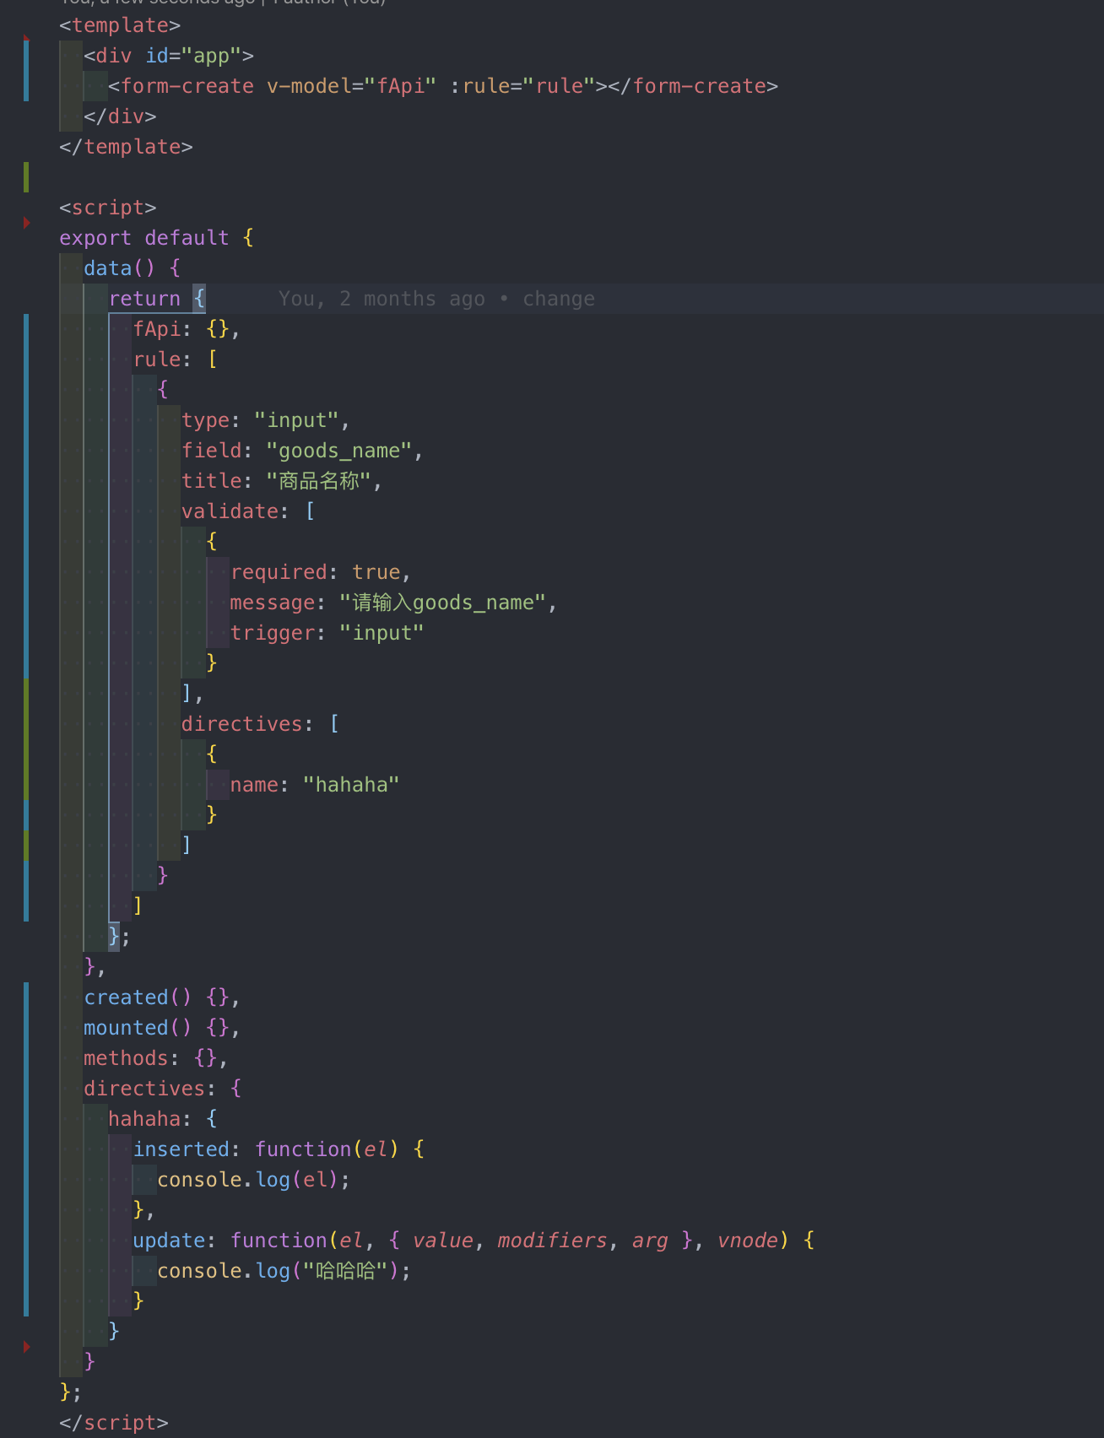Click the closing </div> tag
The image size is (1104, 1438).
[x=120, y=116]
